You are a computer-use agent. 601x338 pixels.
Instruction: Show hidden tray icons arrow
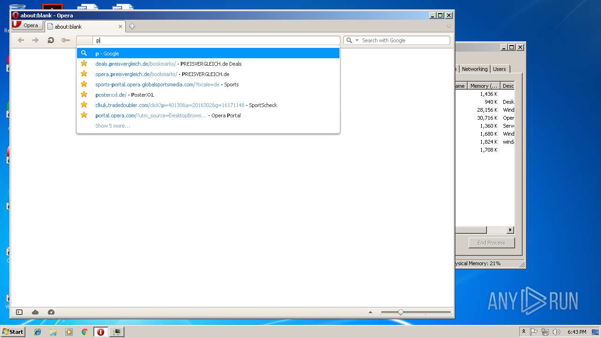point(524,332)
